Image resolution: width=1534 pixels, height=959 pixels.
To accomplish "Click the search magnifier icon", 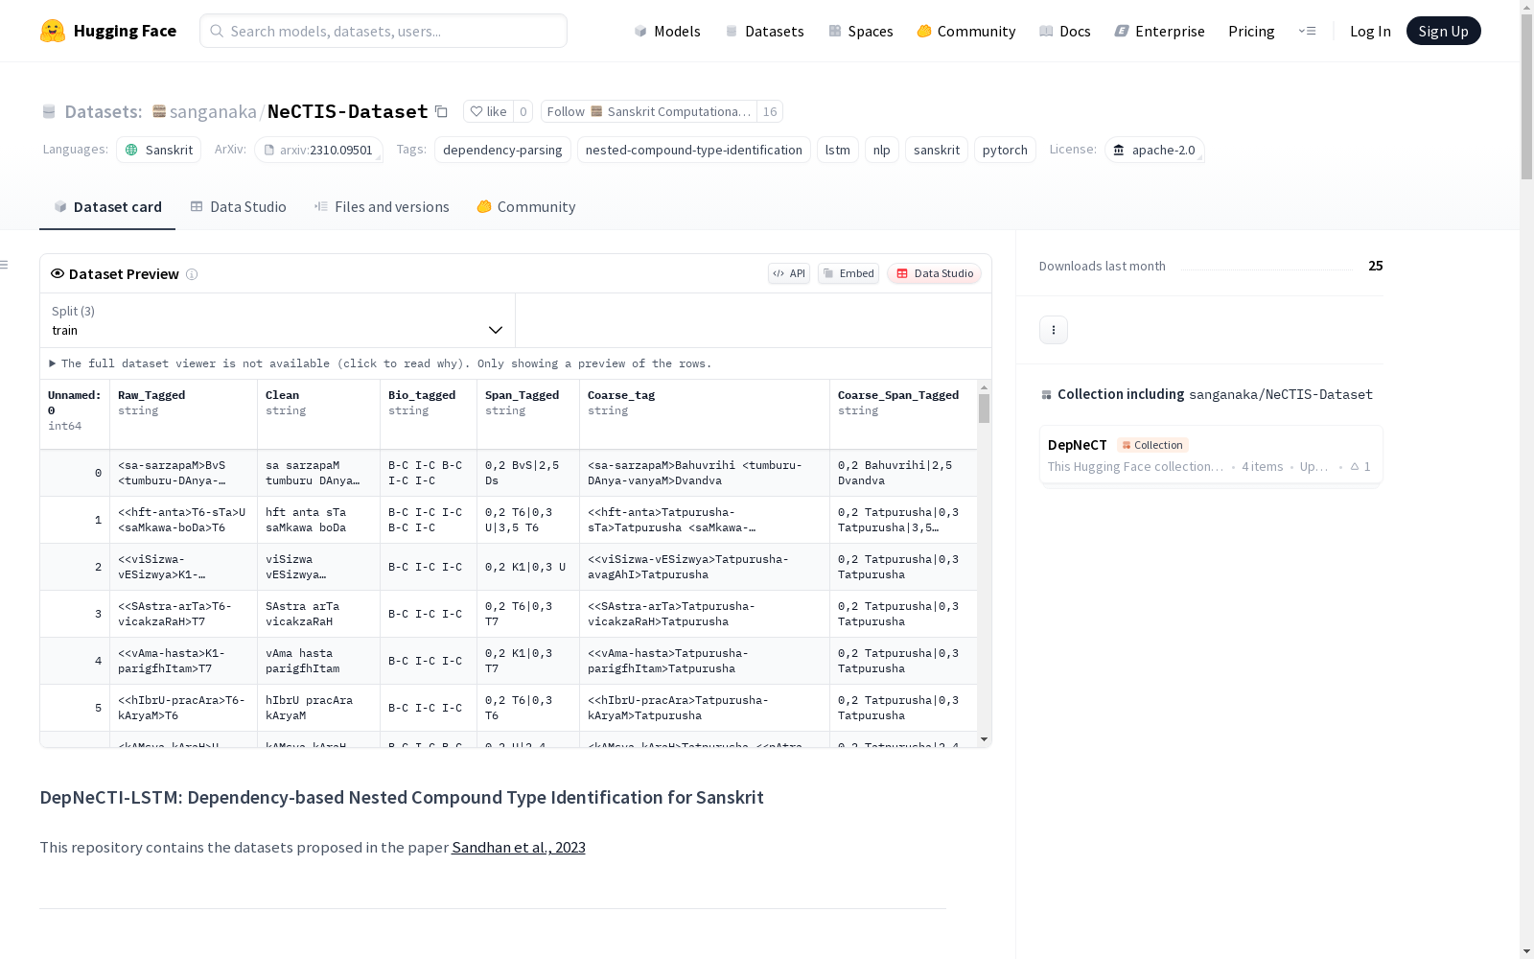I will pos(217,31).
